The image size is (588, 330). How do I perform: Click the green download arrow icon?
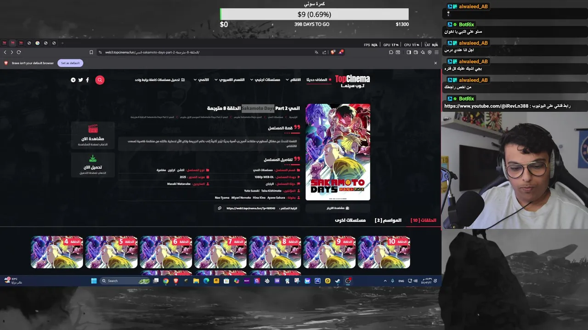pos(93,159)
